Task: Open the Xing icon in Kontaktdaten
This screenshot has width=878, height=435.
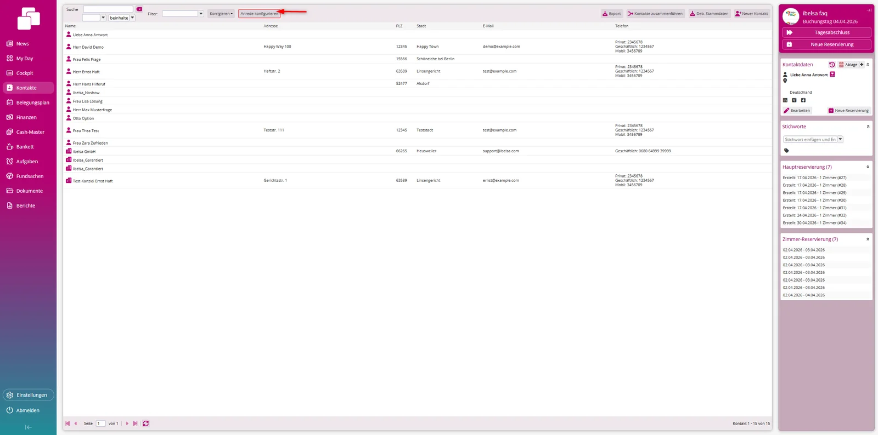Action: 794,100
